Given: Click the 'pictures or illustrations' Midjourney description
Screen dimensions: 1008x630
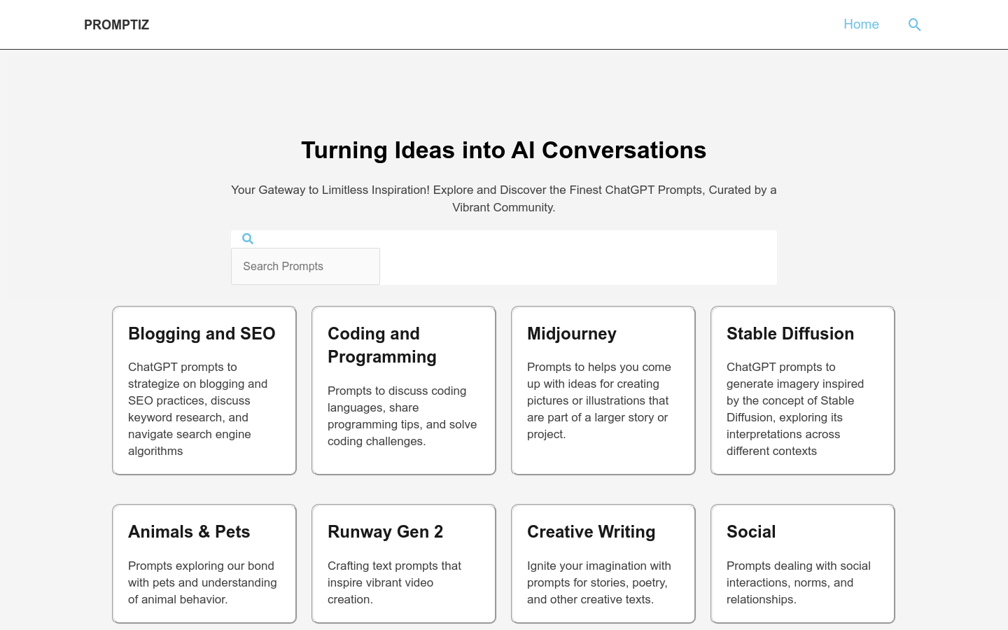Looking at the screenshot, I should pos(599,400).
